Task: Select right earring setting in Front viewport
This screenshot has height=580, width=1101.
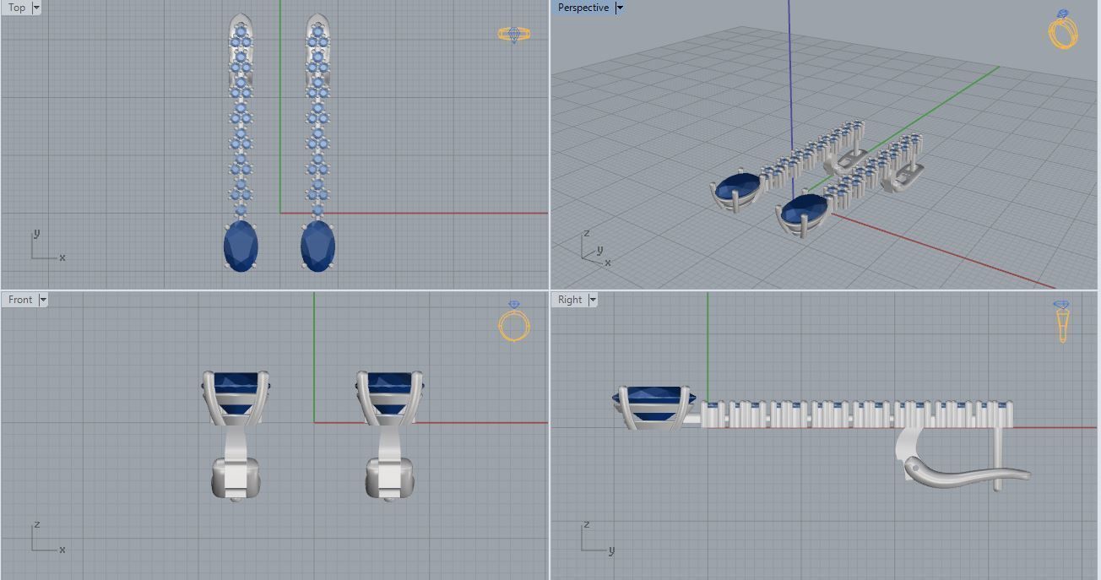Action: 389,398
